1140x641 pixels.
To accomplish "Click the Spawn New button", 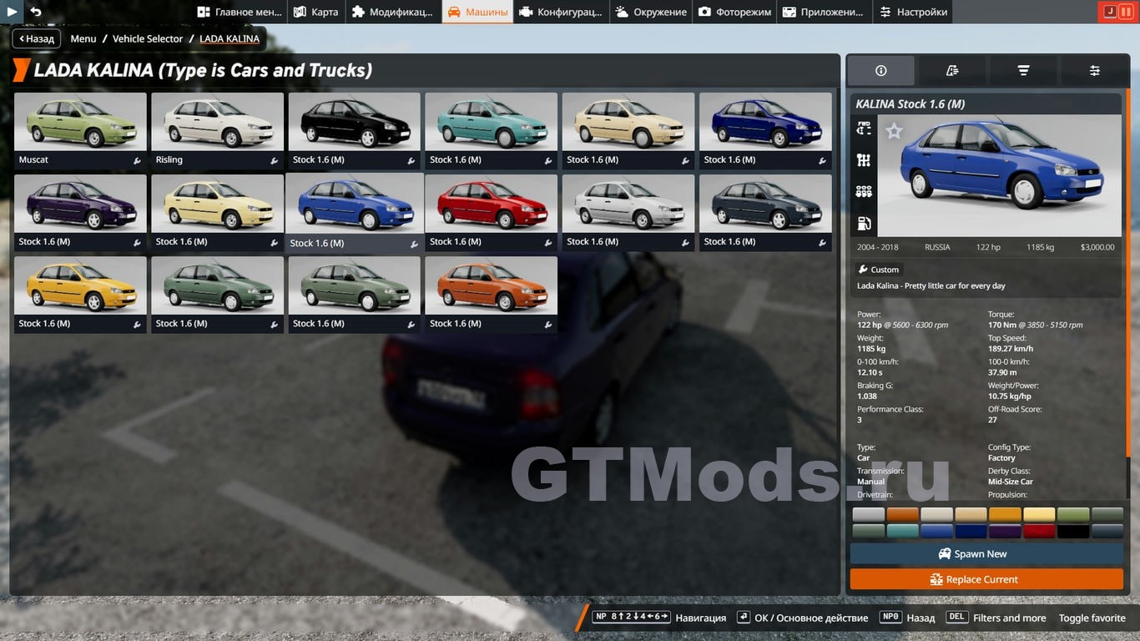I will (x=986, y=554).
